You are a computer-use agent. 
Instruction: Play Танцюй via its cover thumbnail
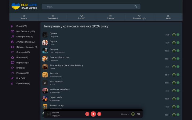(x=45, y=51)
